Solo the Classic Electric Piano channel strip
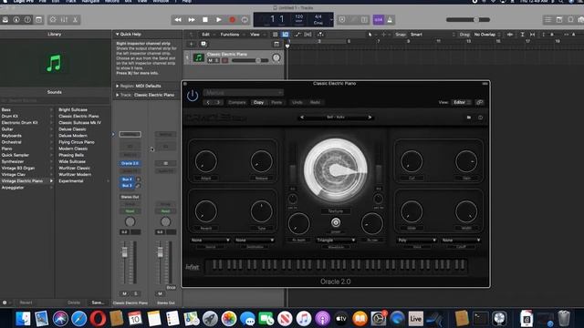Viewport: 584px width, 328px height. click(136, 293)
